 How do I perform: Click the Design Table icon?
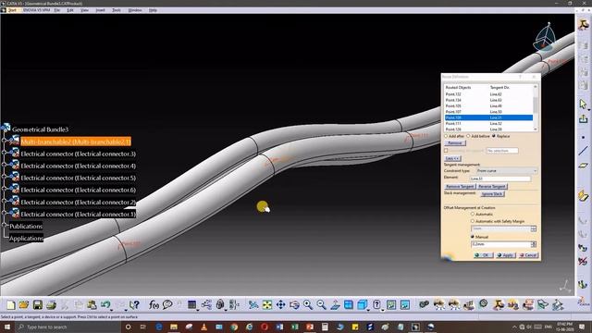point(191,304)
